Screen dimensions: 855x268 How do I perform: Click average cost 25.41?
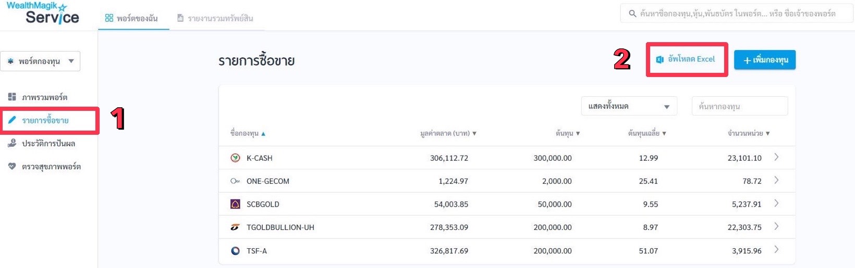tap(649, 181)
